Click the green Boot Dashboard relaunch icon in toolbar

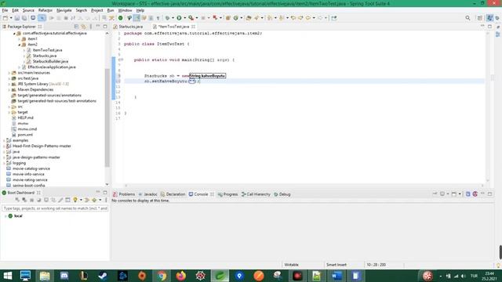coord(120,18)
